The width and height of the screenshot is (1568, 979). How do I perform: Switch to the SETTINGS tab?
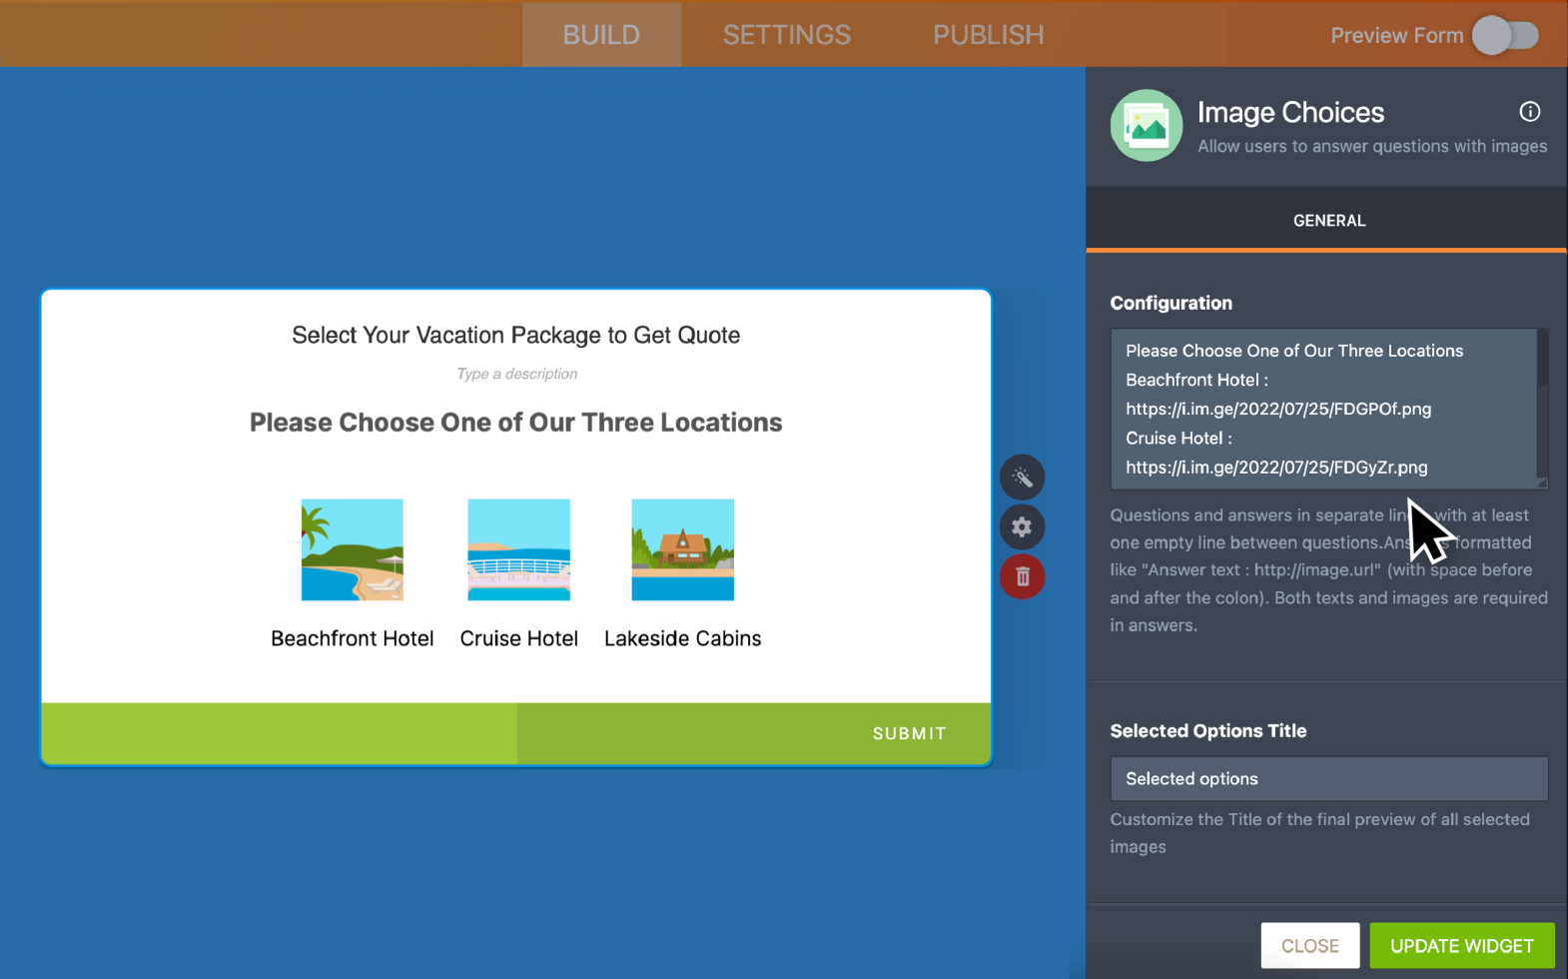point(786,35)
